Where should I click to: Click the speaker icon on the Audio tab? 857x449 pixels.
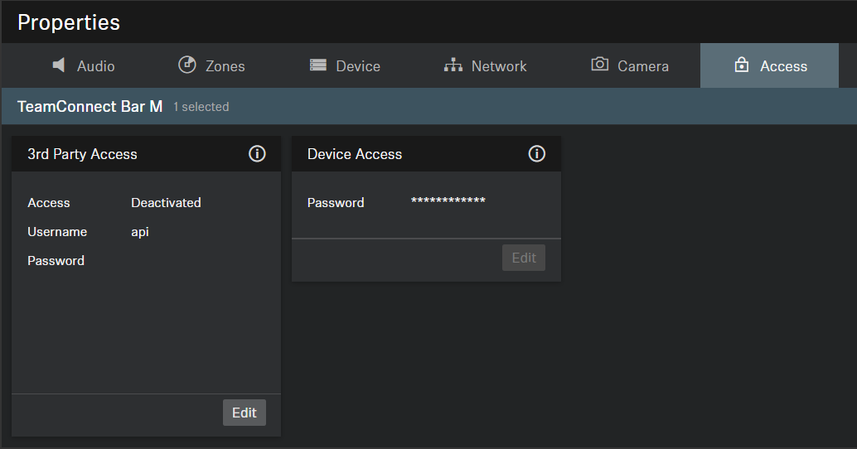pyautogui.click(x=59, y=65)
